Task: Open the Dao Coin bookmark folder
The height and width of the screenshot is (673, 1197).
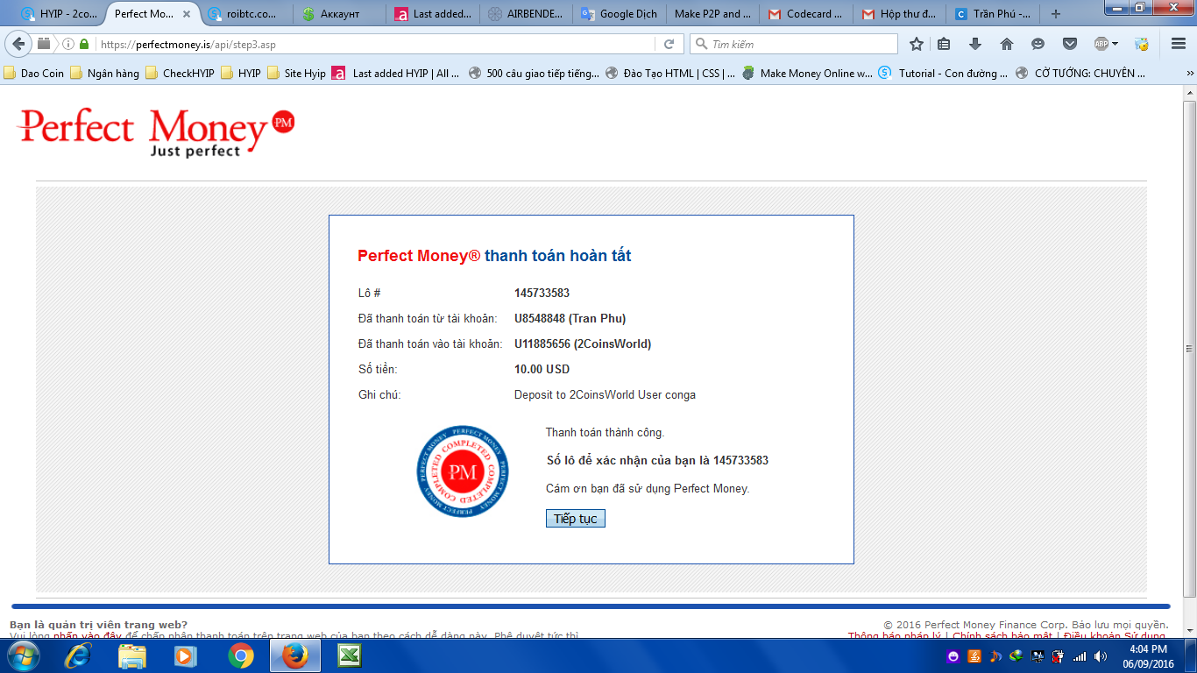Action: (33, 74)
